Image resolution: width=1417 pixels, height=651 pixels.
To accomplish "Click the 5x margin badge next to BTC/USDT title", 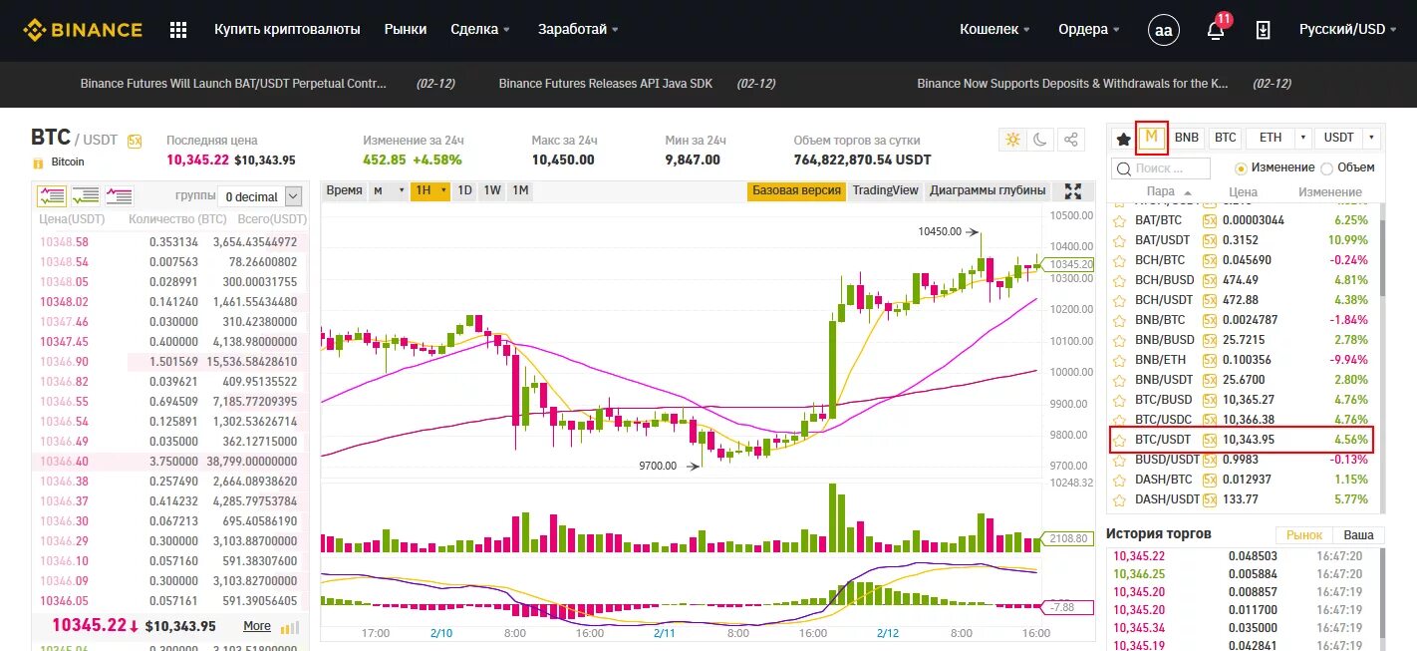I will click(x=135, y=141).
